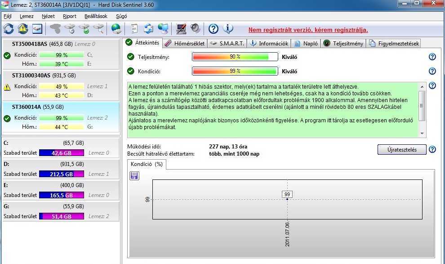Click the 44 °C temperature of ST360014A
The height and width of the screenshot is (264, 445).
(62, 127)
